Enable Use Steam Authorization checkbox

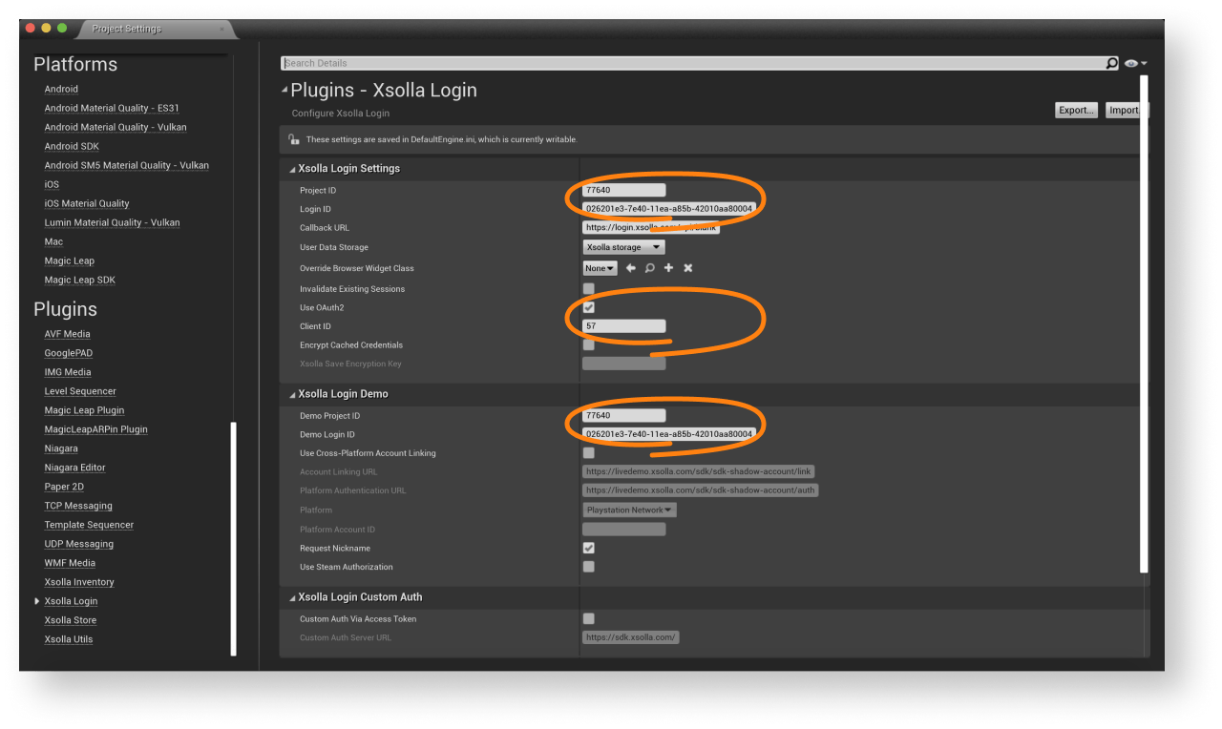pos(588,567)
